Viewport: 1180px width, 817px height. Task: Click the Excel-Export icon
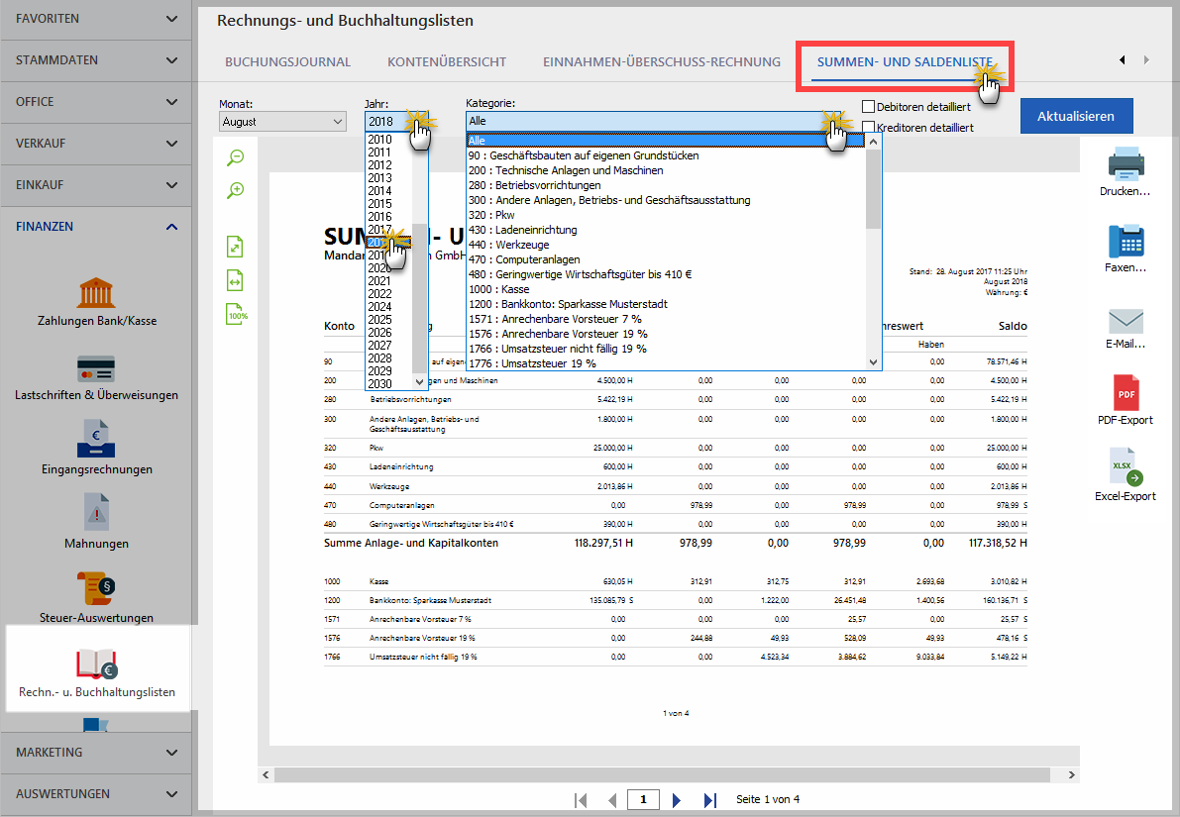click(x=1126, y=468)
